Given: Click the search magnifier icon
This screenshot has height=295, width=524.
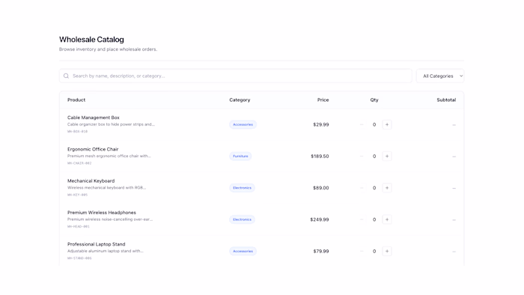Looking at the screenshot, I should (66, 76).
